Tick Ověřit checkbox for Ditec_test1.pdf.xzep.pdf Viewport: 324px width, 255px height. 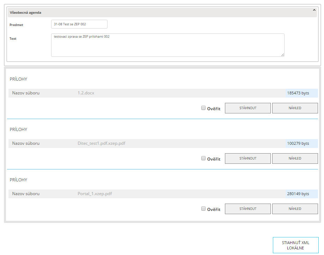(203, 158)
